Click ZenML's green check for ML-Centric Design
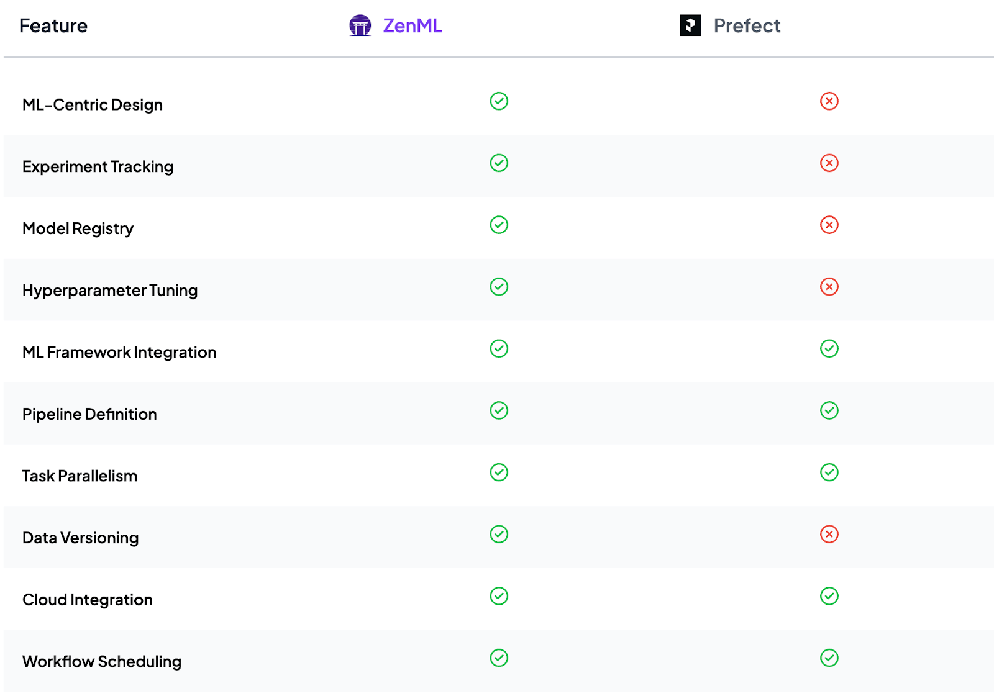 pyautogui.click(x=499, y=101)
